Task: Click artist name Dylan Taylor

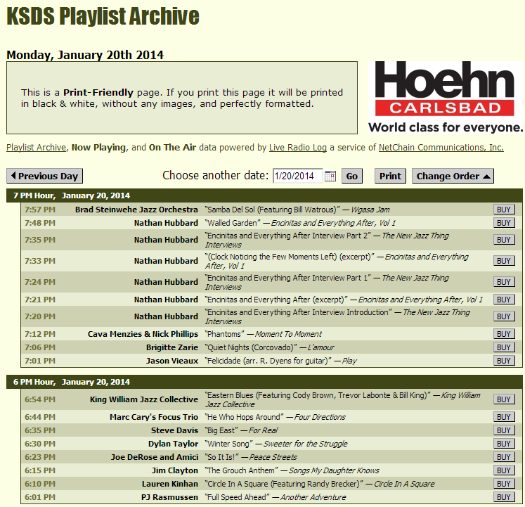Action: 173,444
